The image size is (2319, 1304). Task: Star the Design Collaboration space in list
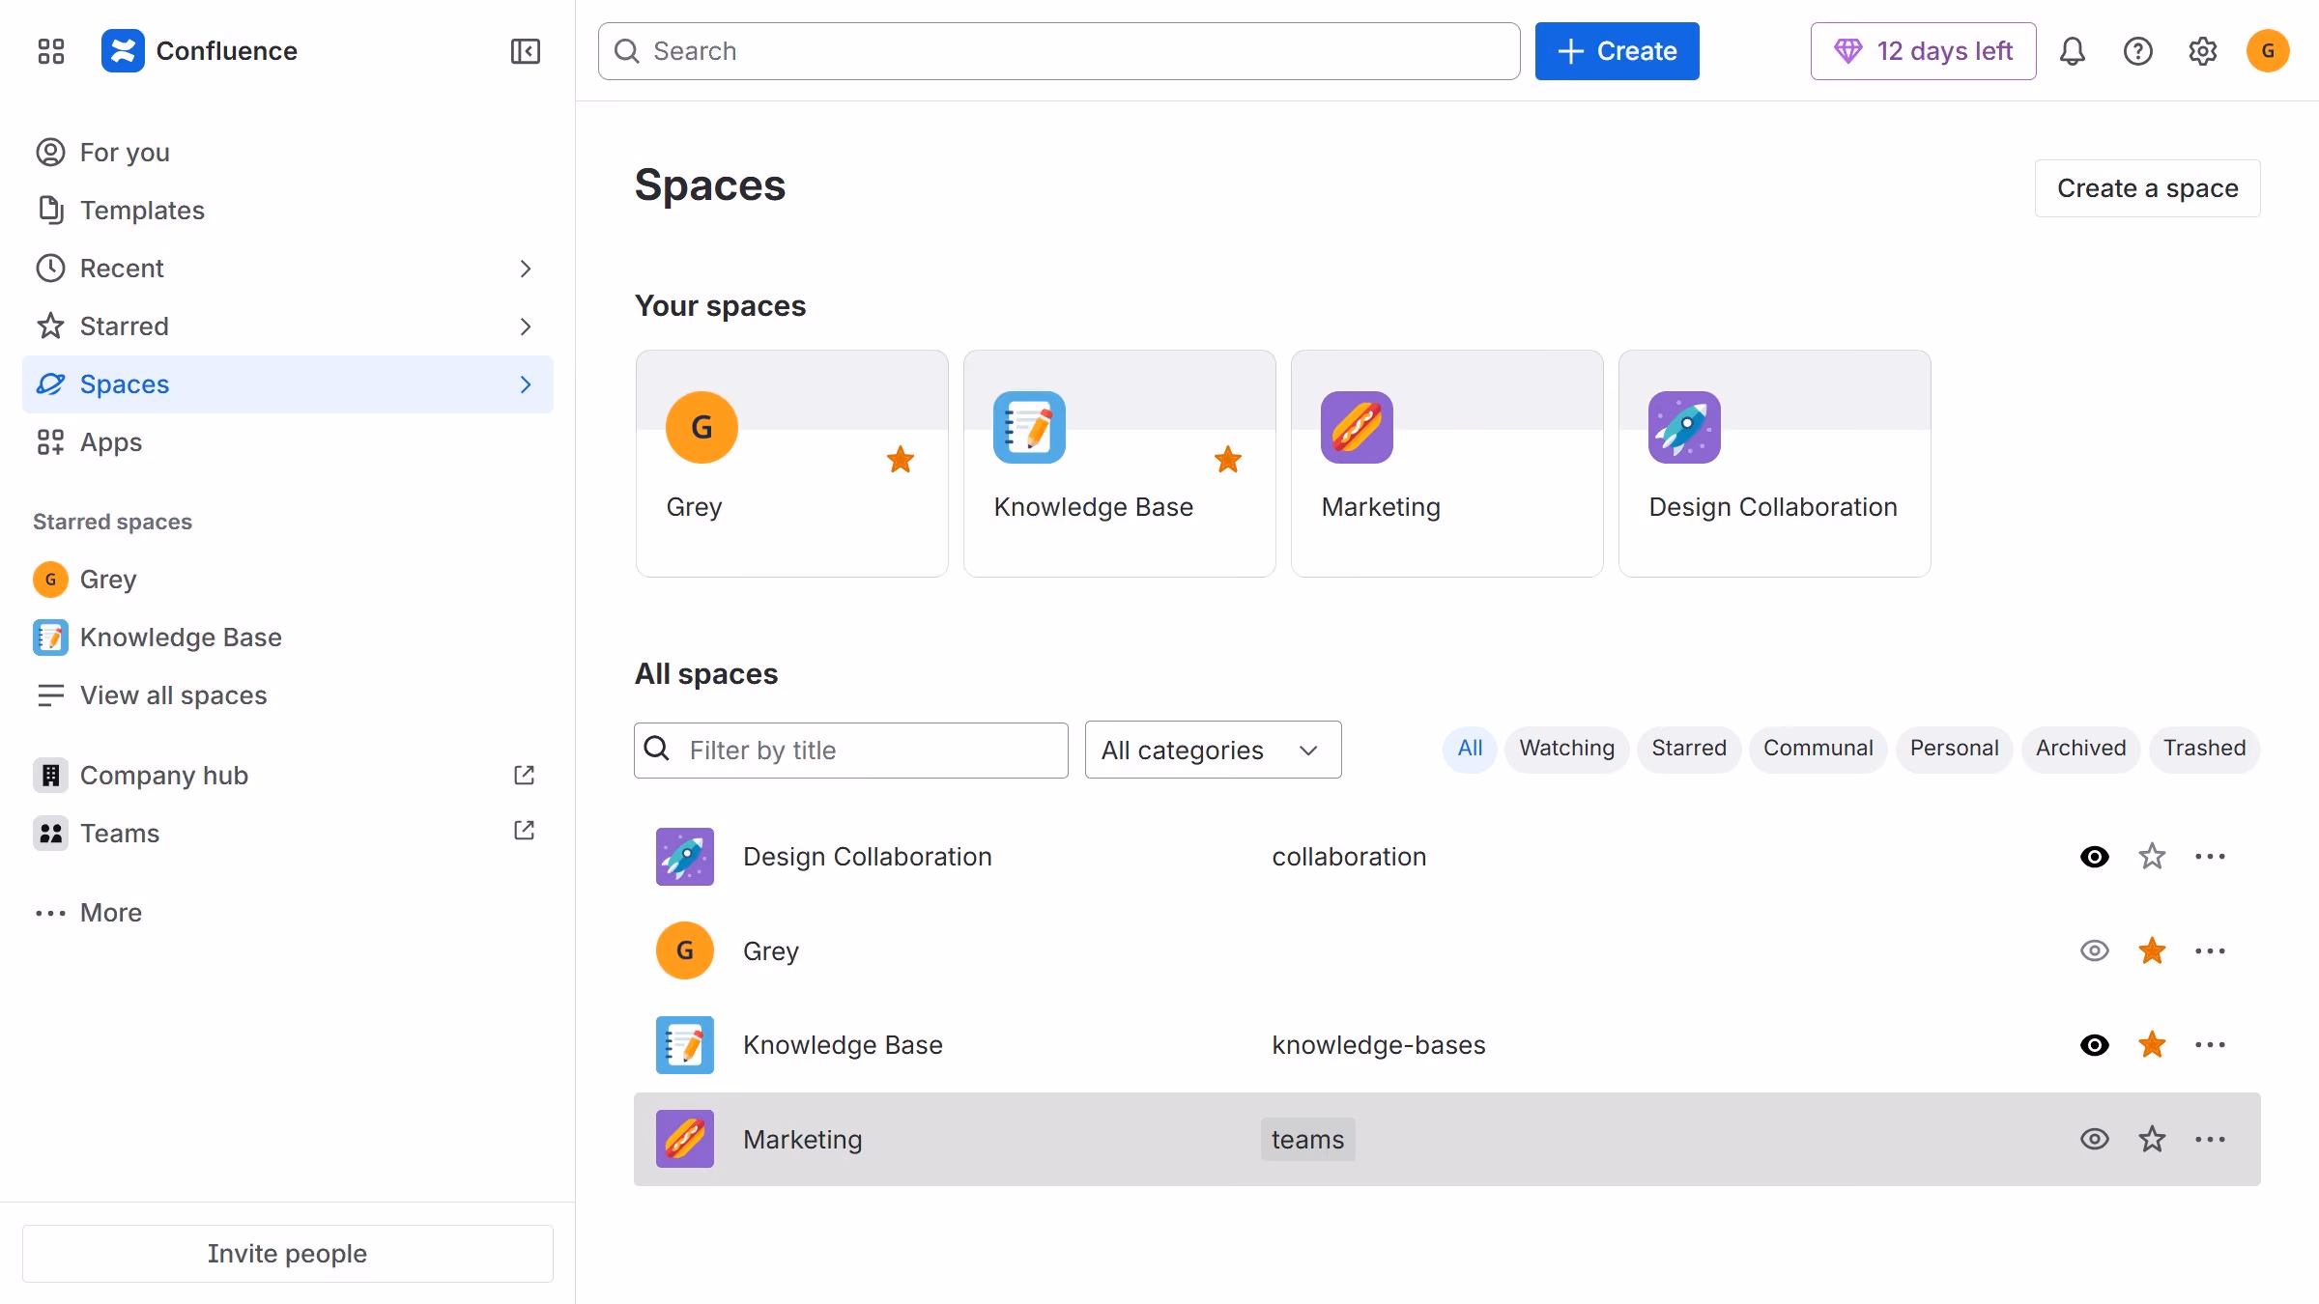pyautogui.click(x=2152, y=857)
